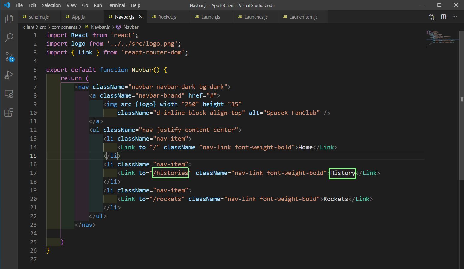
Task: Click the '{logo}' src expression
Action: point(146,104)
